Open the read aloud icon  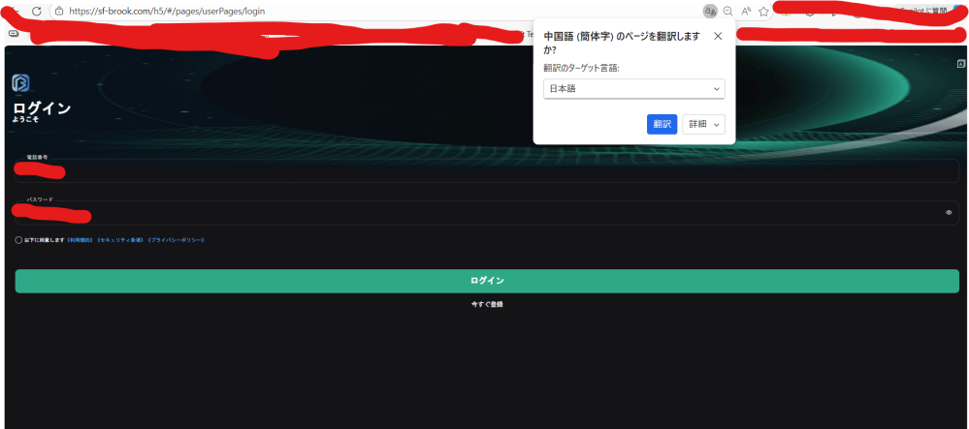746,11
